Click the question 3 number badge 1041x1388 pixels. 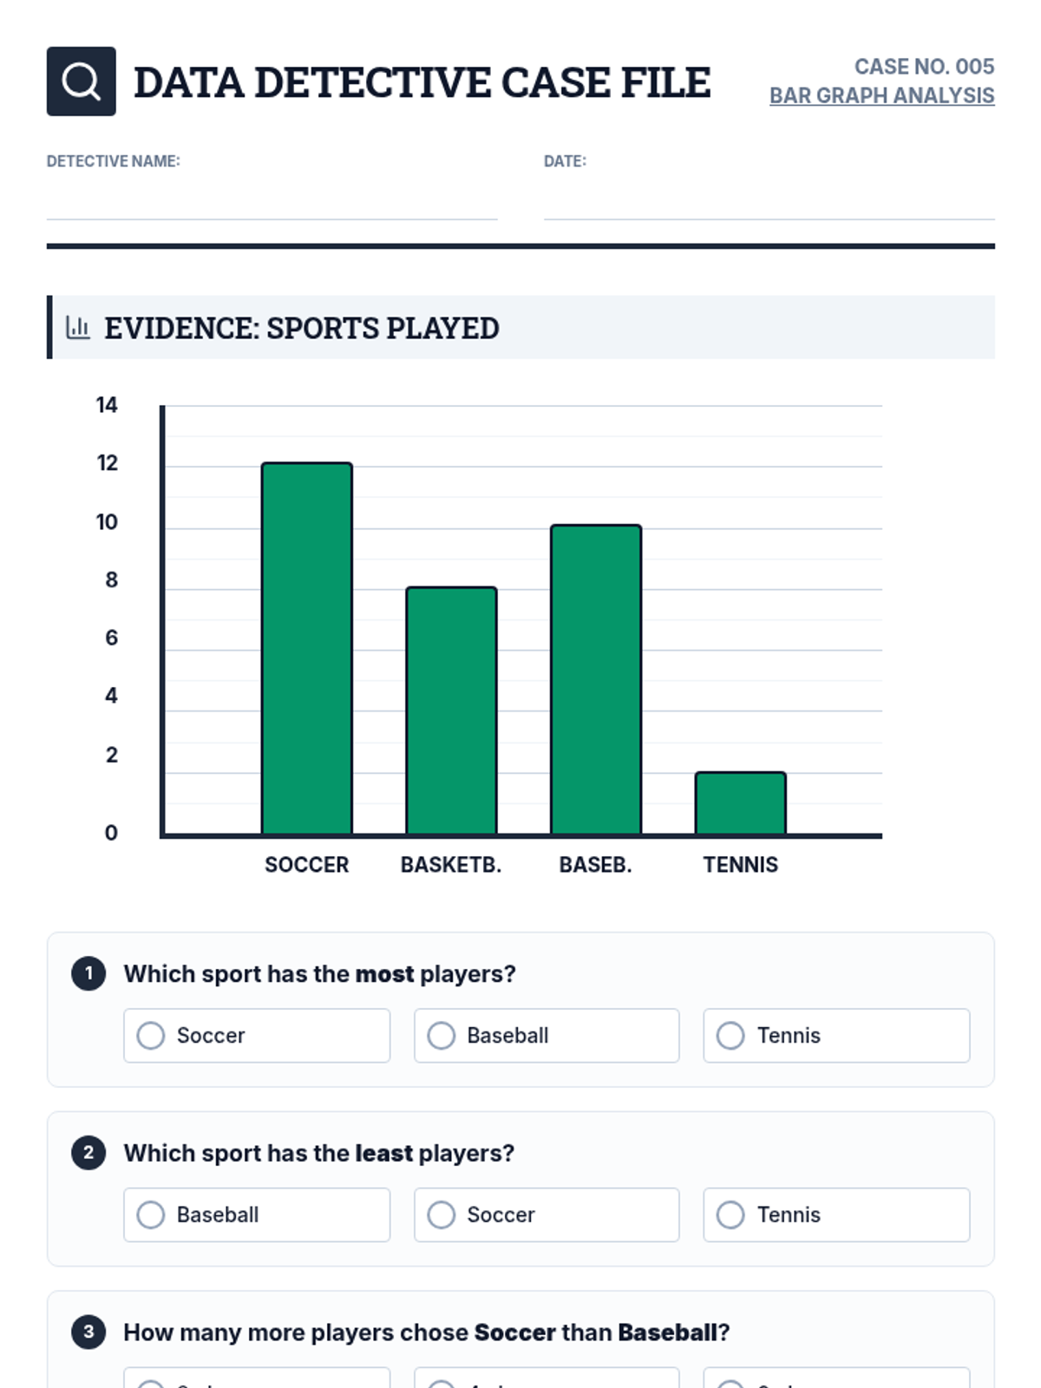(x=88, y=1332)
